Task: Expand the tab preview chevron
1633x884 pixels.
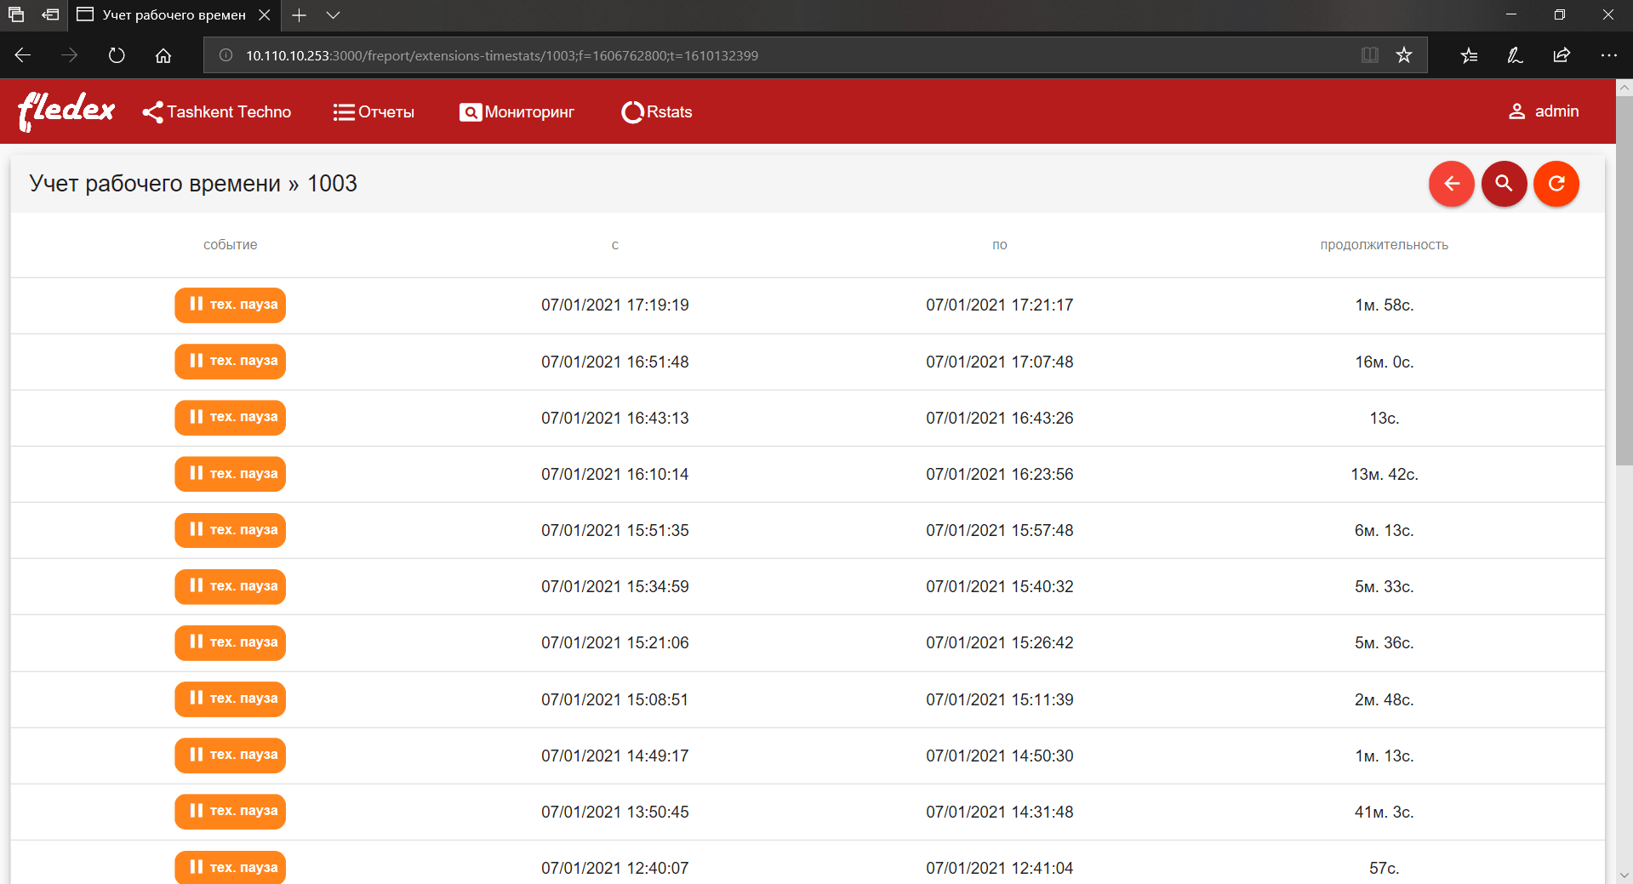Action: [334, 15]
